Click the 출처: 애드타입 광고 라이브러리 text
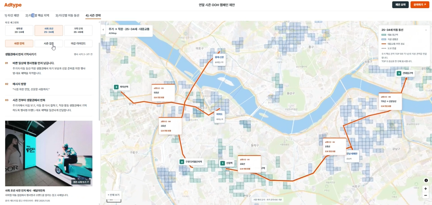Image resolution: width=432 pixels, height=205 pixels. 28,200
